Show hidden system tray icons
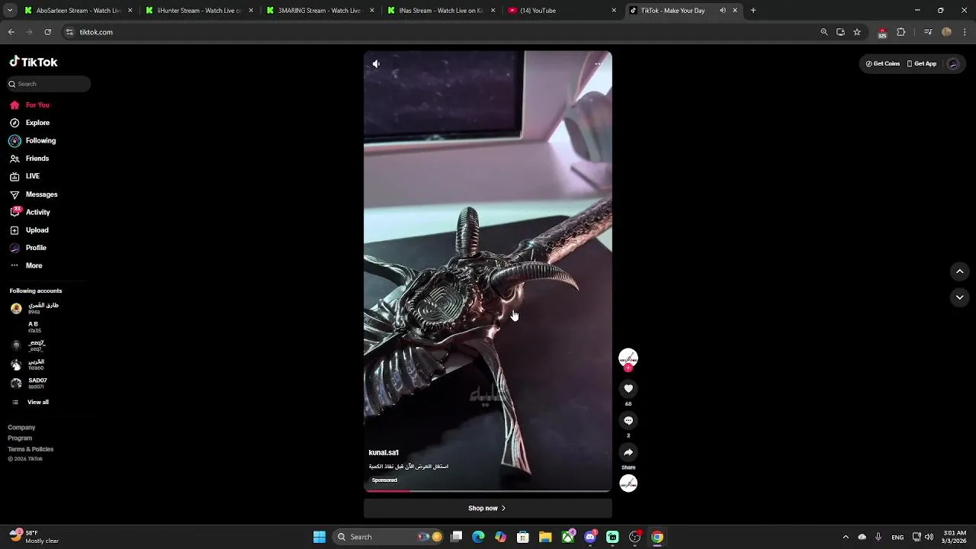This screenshot has width=976, height=549. [x=846, y=537]
